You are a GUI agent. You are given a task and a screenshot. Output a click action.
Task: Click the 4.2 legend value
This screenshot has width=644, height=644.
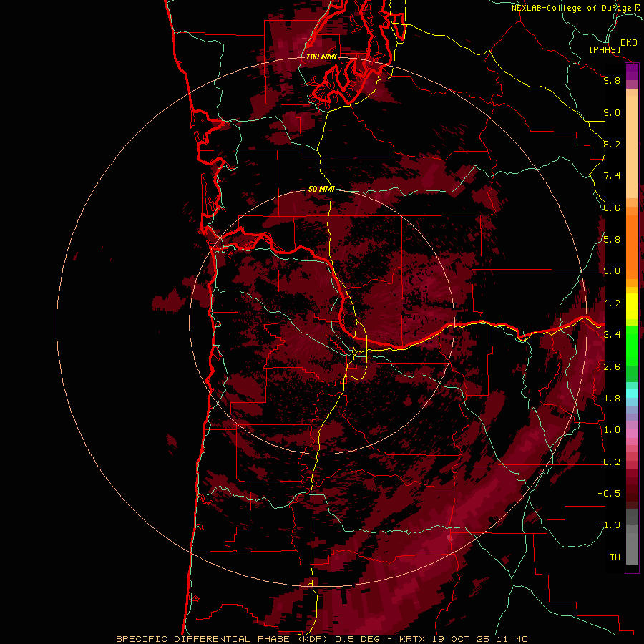(x=612, y=303)
